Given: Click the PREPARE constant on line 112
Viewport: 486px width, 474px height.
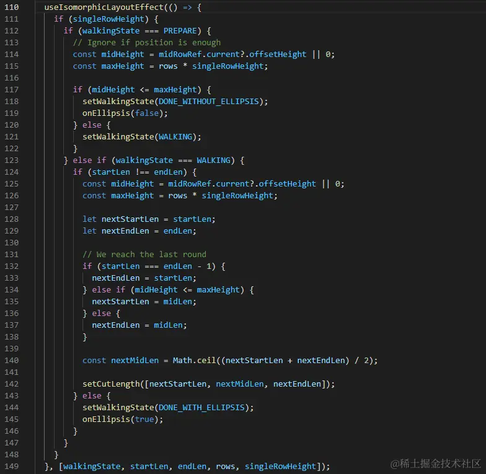Looking at the screenshot, I should 180,31.
